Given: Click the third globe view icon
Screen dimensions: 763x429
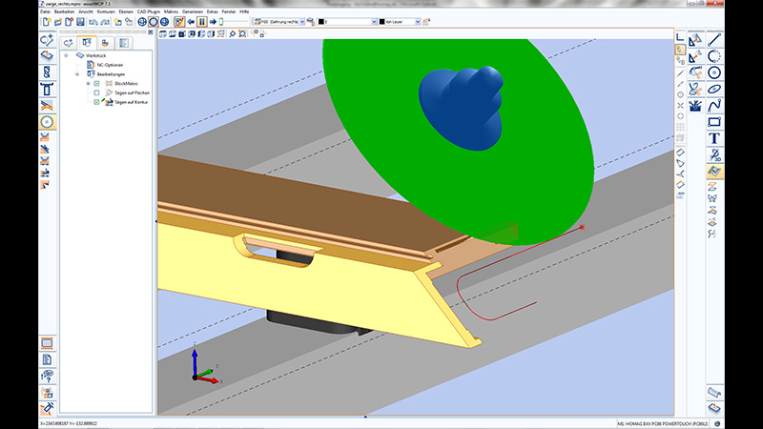Looking at the screenshot, I should (x=164, y=22).
